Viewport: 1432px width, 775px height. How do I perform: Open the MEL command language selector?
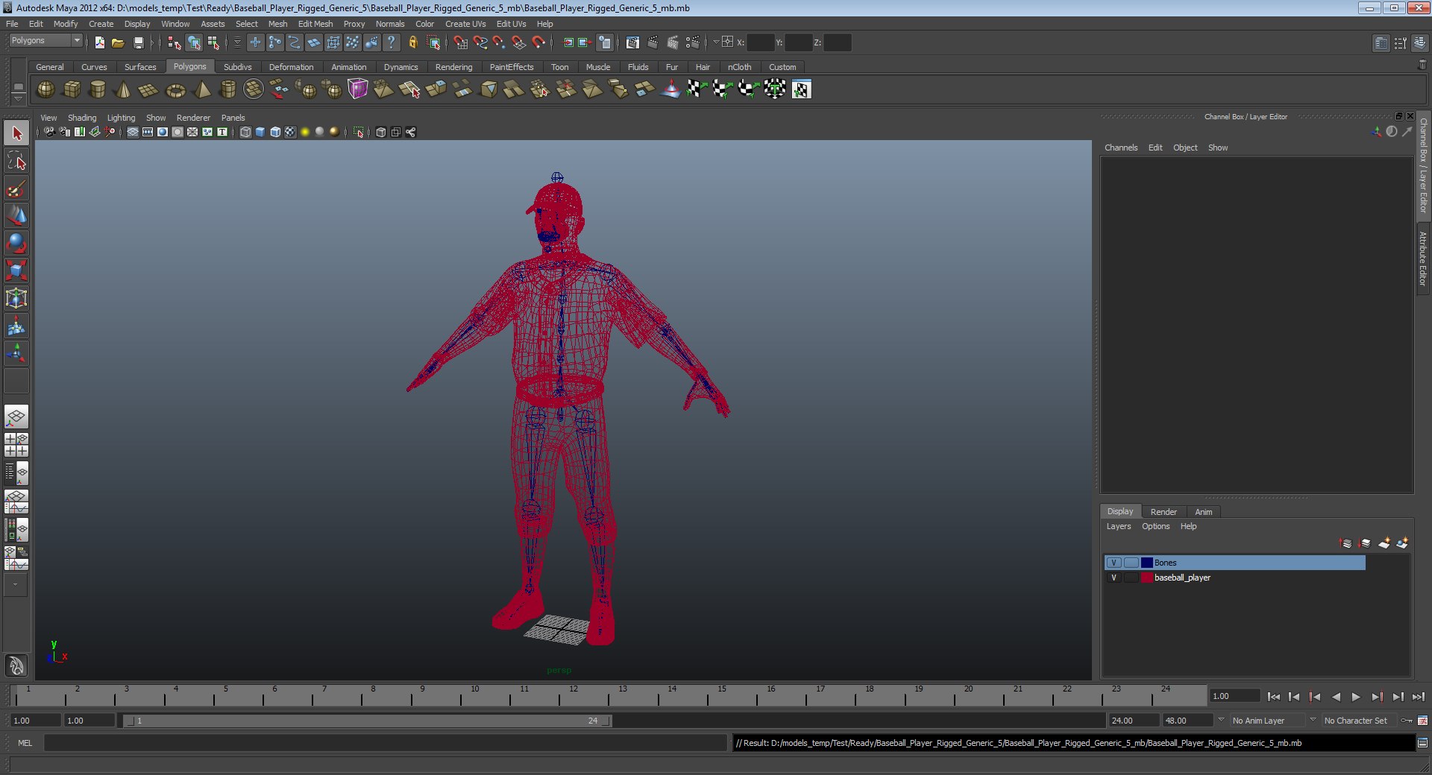coord(25,743)
